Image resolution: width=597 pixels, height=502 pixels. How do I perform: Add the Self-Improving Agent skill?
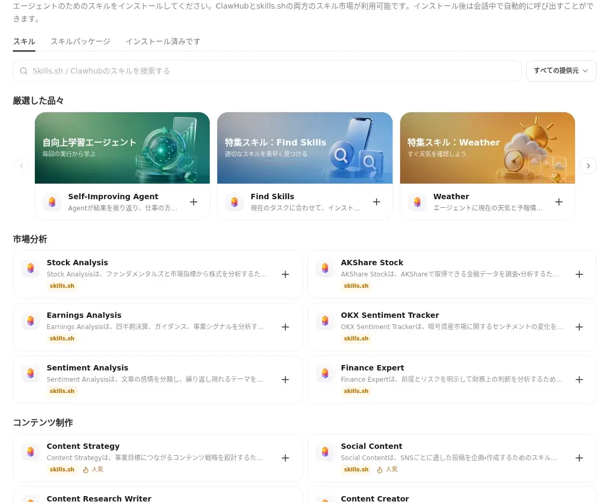194,202
